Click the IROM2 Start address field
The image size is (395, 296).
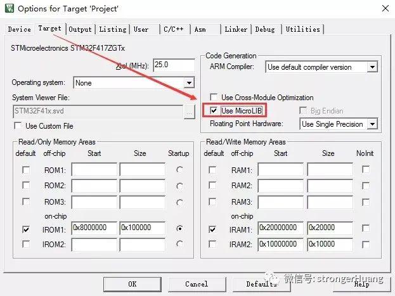click(94, 245)
